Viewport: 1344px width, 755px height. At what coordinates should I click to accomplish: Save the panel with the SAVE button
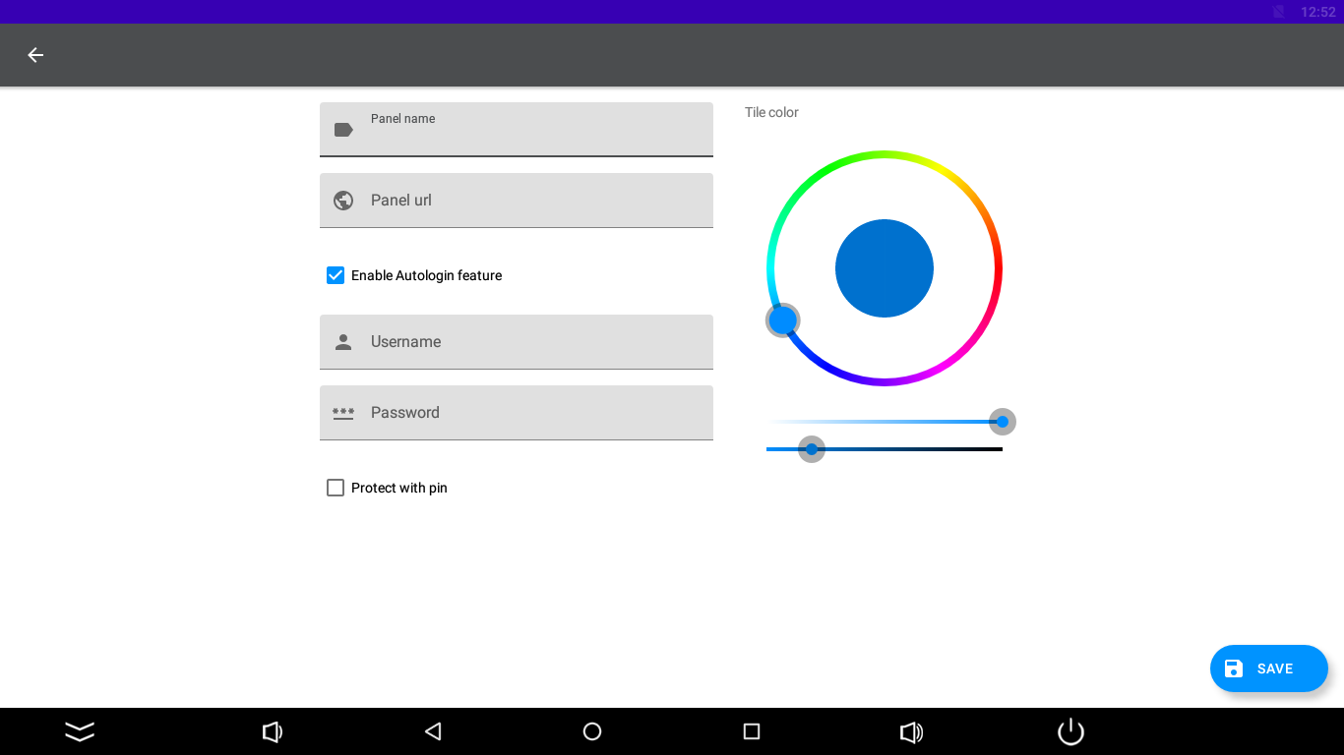1268,668
